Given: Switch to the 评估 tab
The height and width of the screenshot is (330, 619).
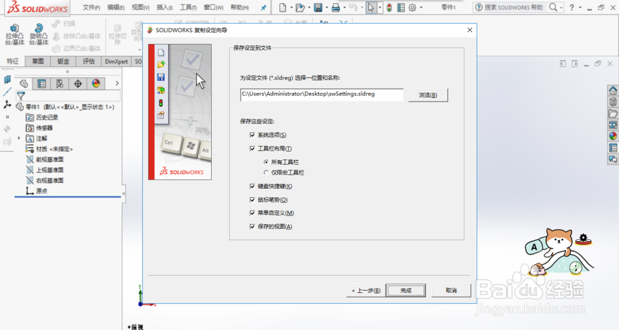Looking at the screenshot, I should (89, 61).
